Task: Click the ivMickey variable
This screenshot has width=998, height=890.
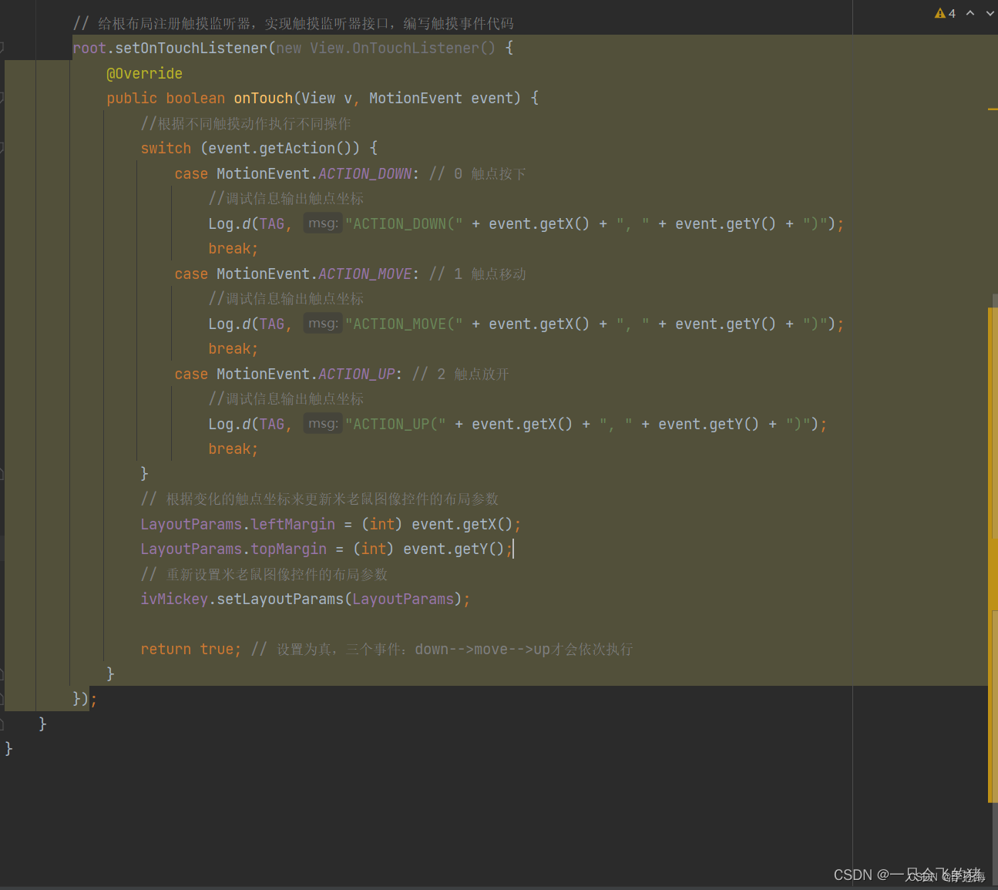Action: (174, 599)
